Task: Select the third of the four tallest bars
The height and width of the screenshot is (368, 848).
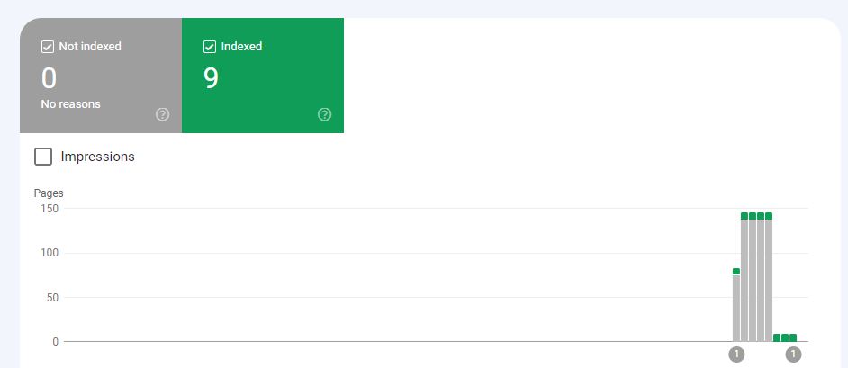Action: click(x=761, y=277)
